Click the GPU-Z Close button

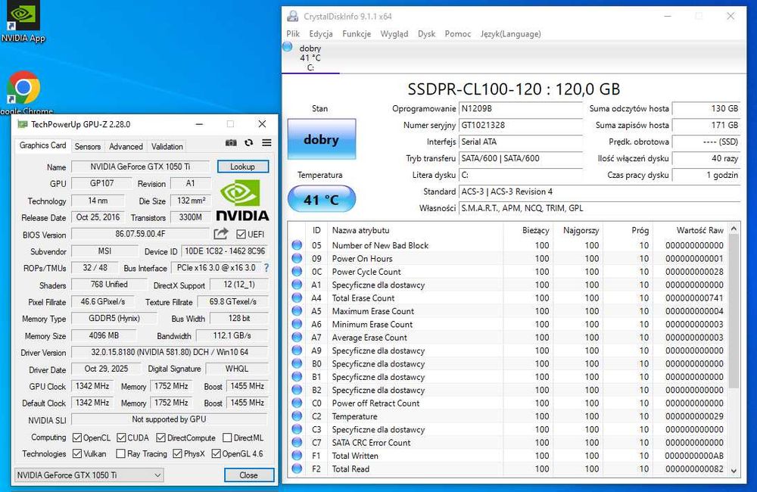tap(248, 475)
